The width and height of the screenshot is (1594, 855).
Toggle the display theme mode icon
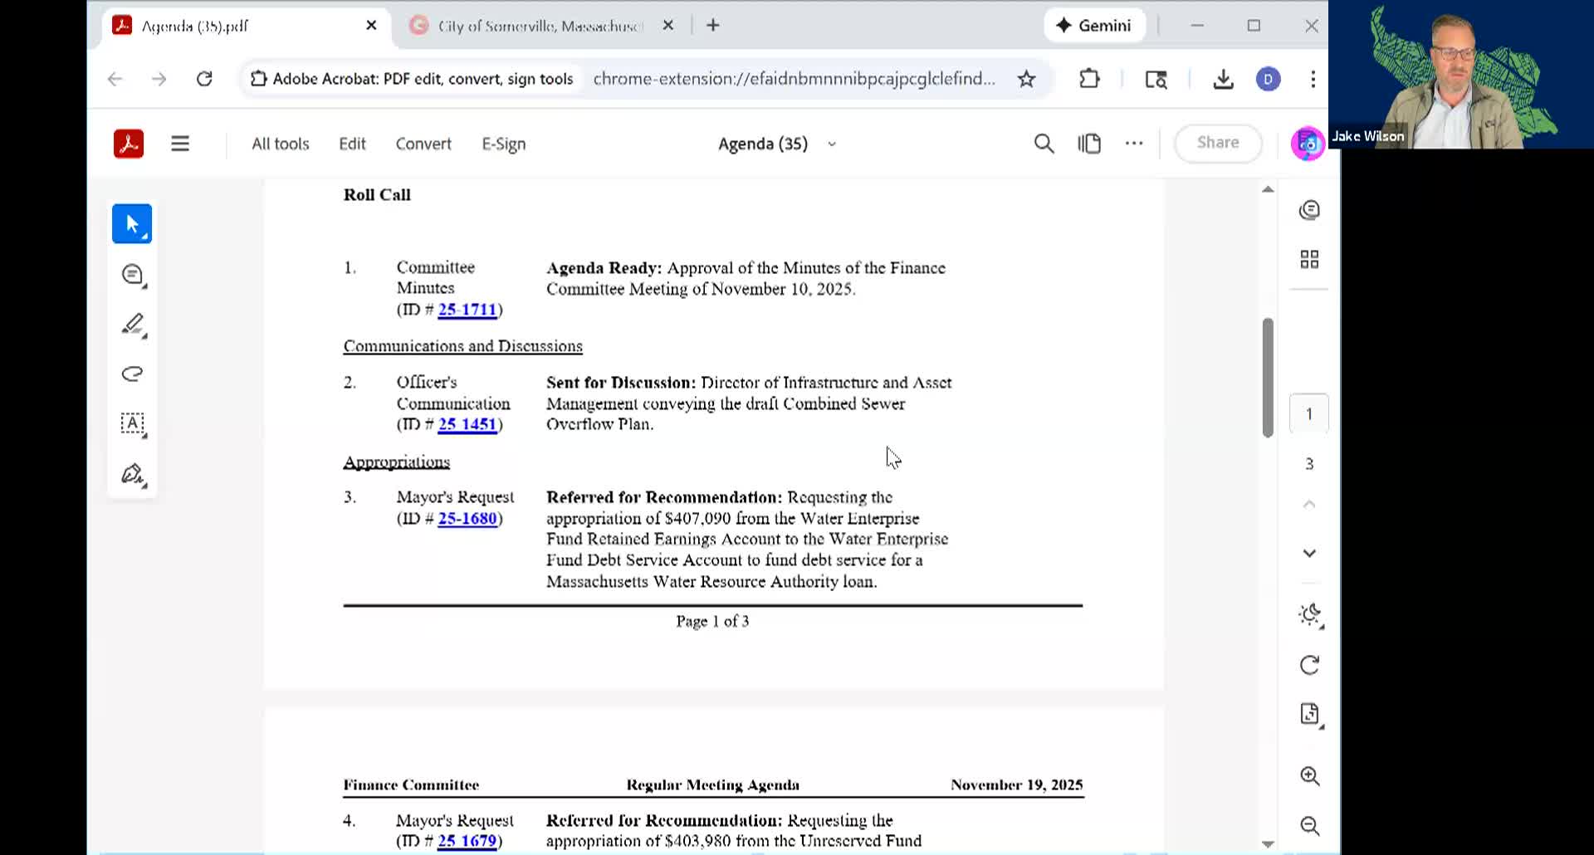1309,615
